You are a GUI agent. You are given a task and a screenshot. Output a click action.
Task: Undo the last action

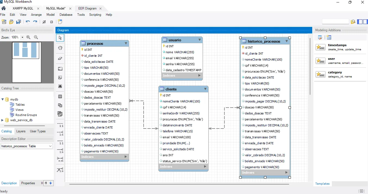pos(28,22)
